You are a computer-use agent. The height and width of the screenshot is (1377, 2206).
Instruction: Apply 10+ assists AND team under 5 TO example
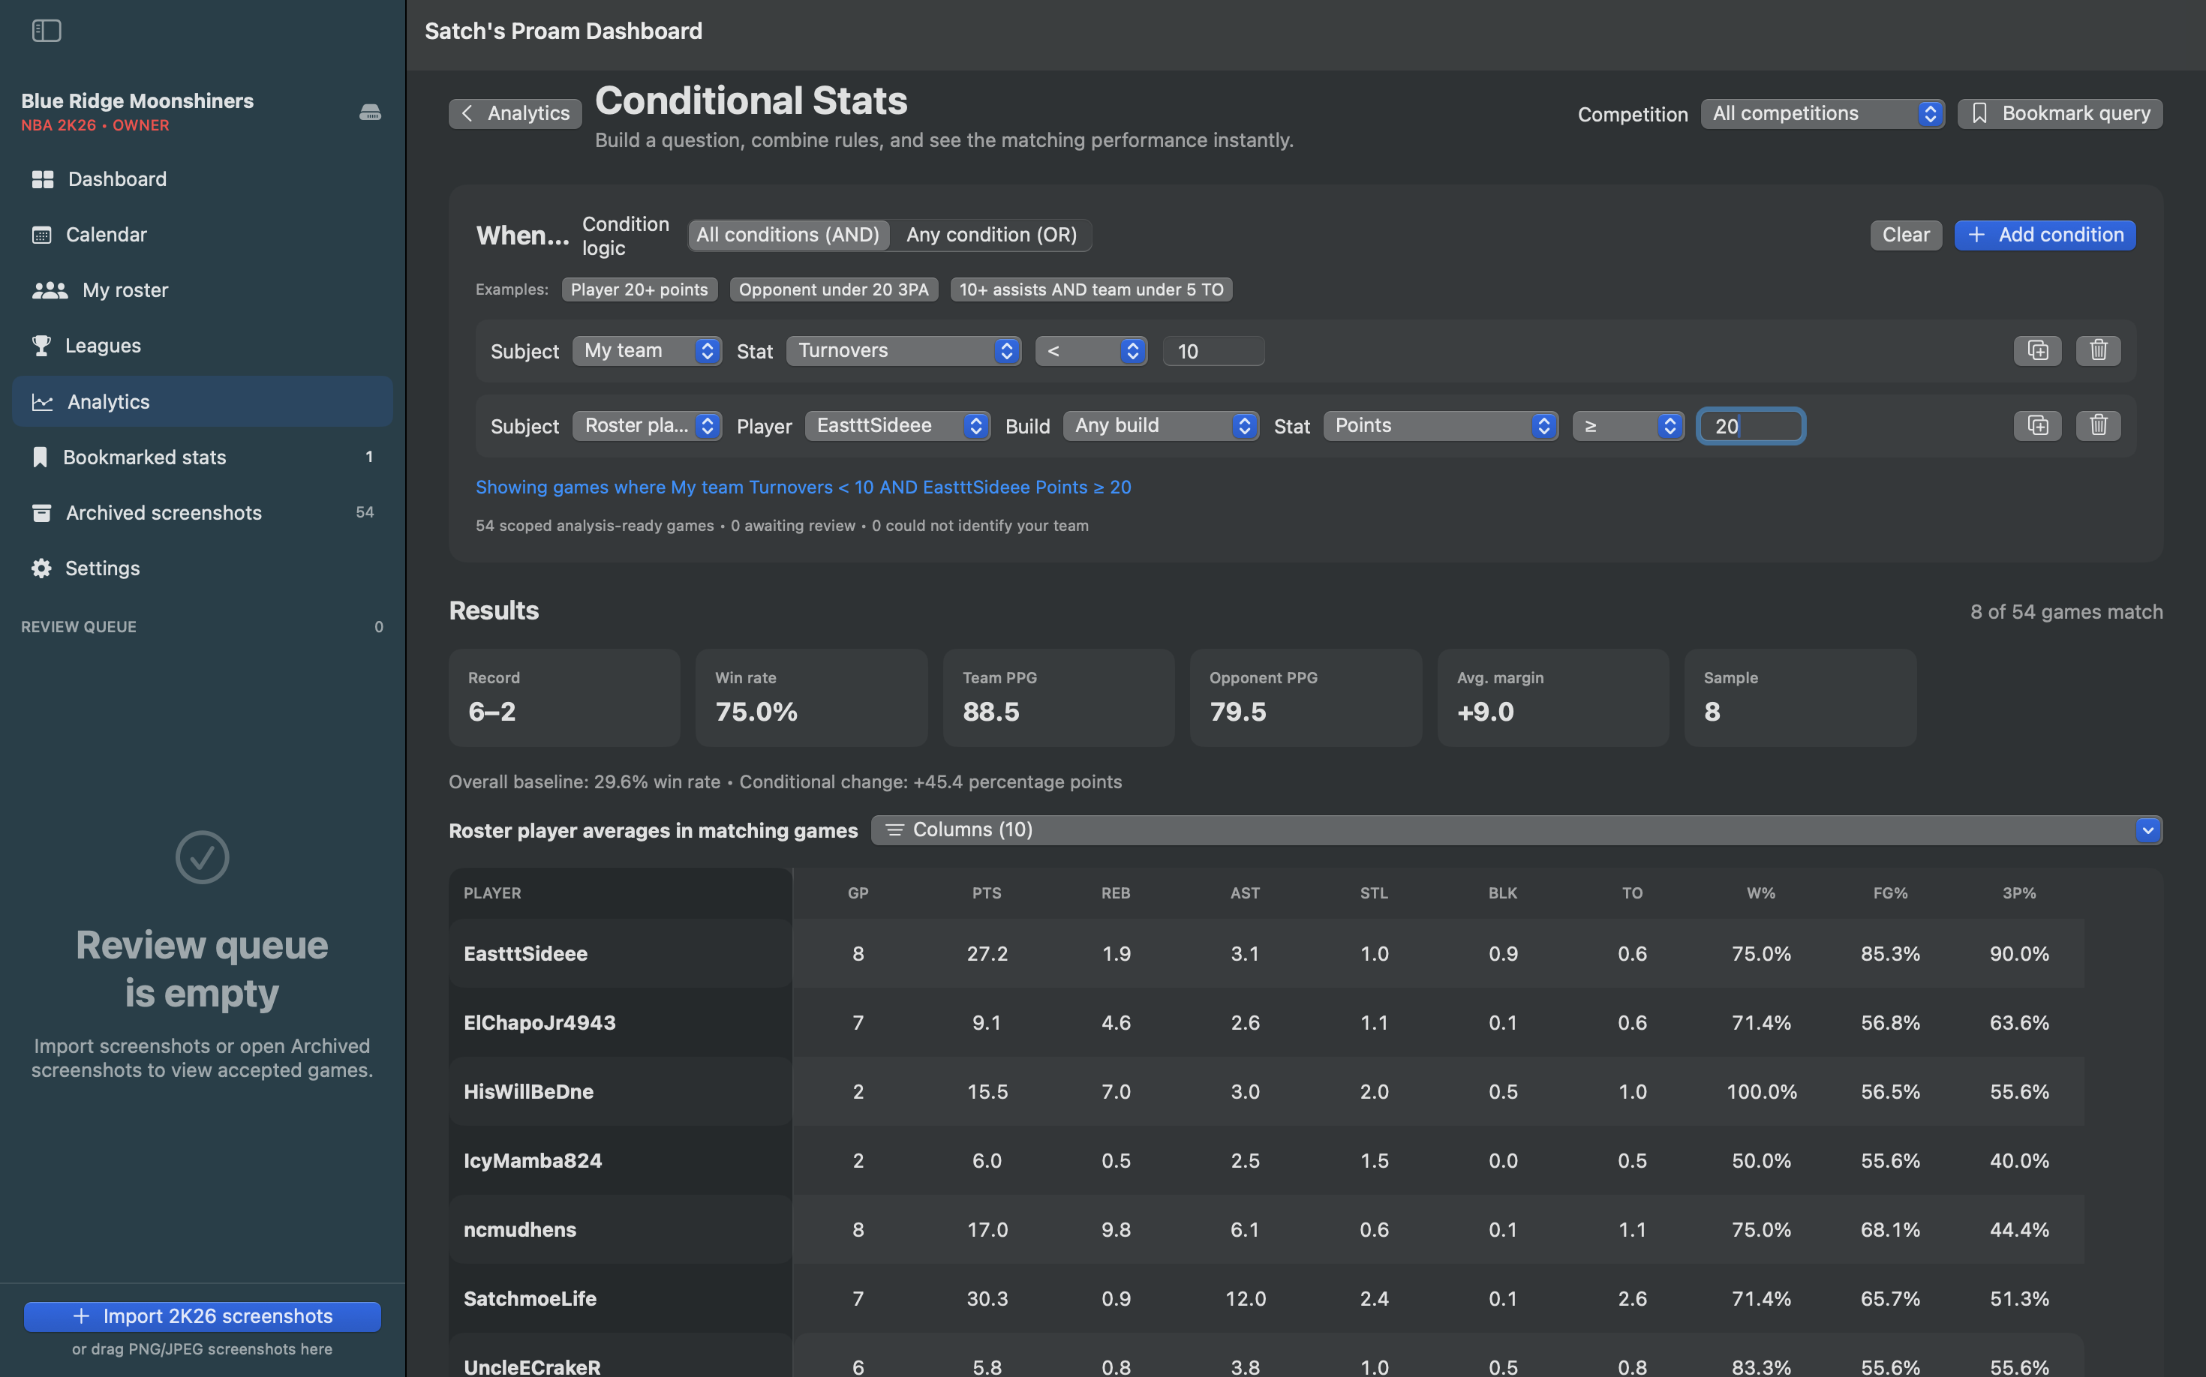[1091, 289]
